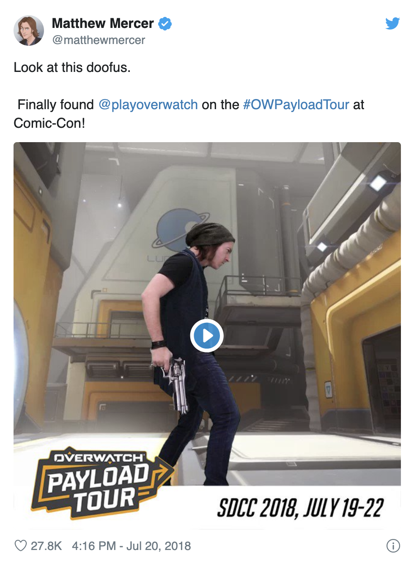The width and height of the screenshot is (417, 561).
Task: Click the "Comic-Con!" tweet text
Action: pos(49,123)
